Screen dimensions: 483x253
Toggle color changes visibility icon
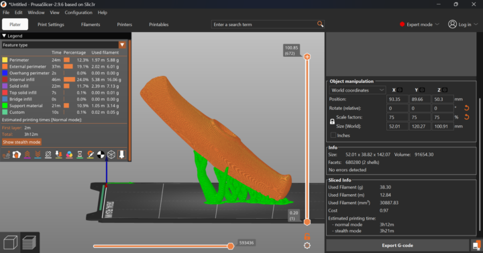[x=69, y=155]
